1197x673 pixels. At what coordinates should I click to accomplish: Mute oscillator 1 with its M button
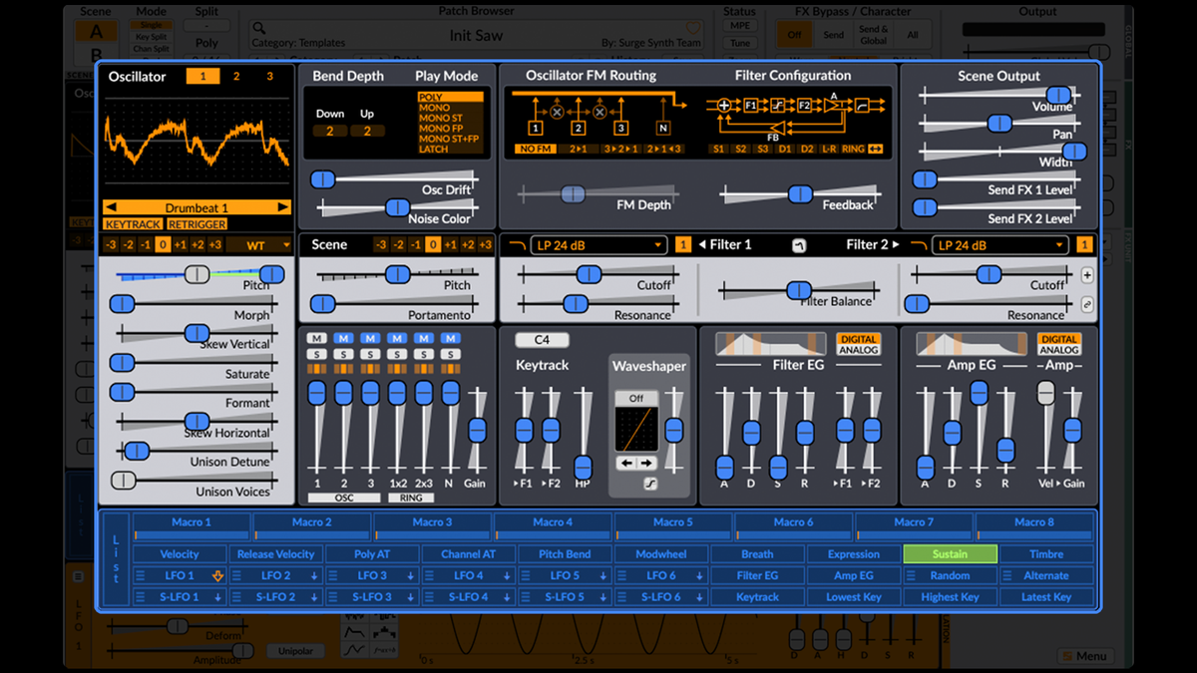(x=315, y=338)
